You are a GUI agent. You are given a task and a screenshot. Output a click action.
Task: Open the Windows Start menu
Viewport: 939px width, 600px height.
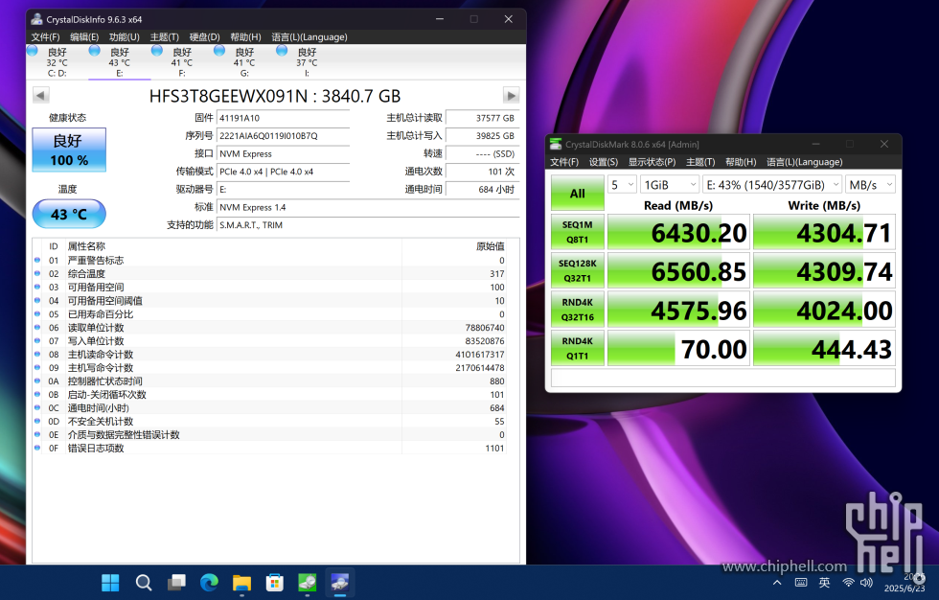[x=110, y=582]
